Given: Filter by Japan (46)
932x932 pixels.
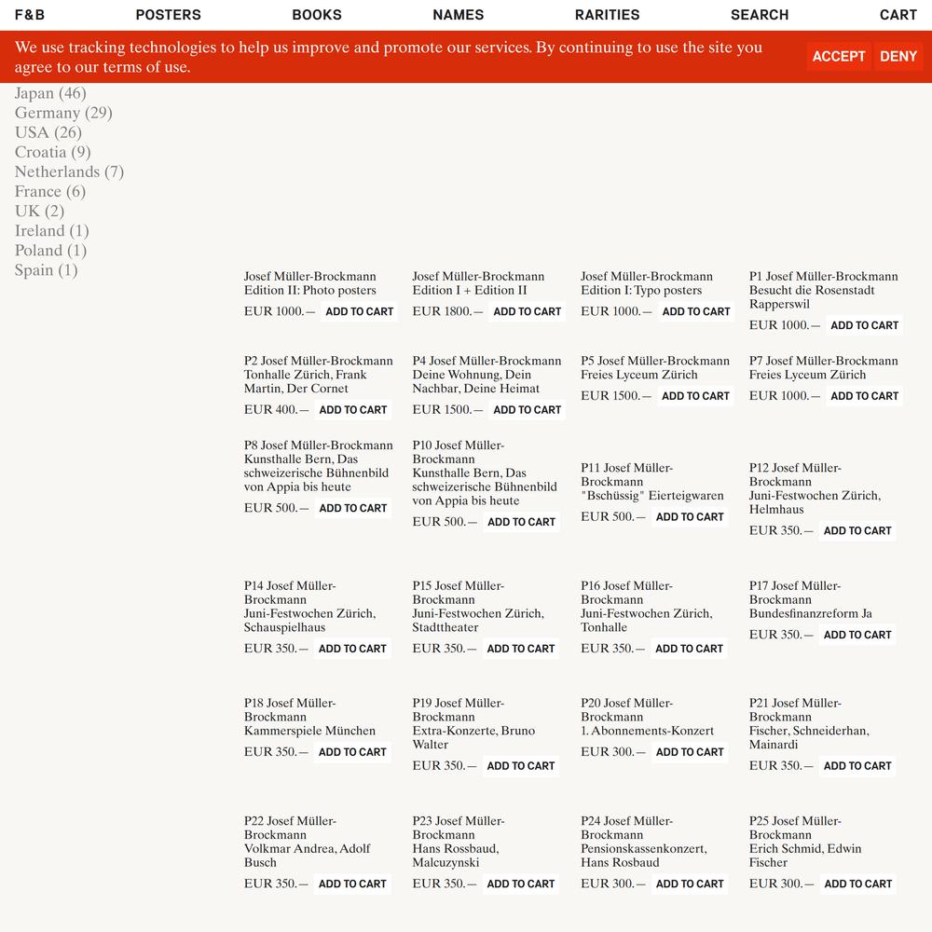Looking at the screenshot, I should tap(50, 93).
